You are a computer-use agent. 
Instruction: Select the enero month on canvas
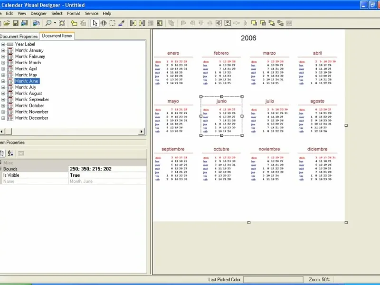(173, 68)
